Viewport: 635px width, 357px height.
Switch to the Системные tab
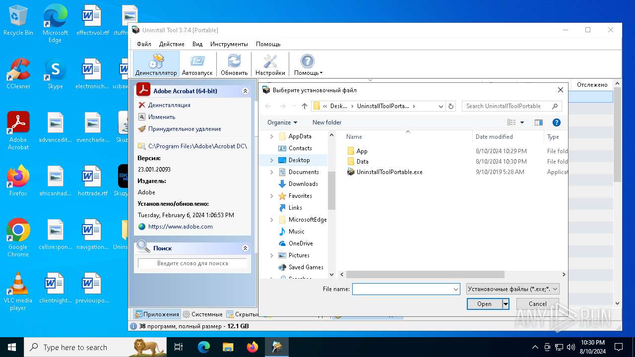pos(202,314)
